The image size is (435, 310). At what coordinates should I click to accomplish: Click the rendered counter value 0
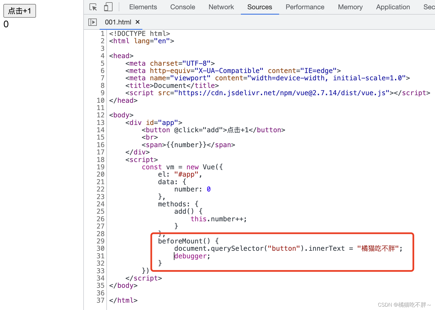pos(6,24)
